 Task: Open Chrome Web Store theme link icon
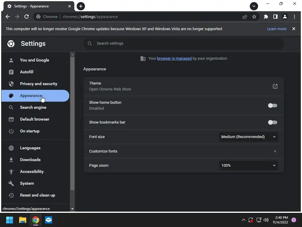[x=275, y=86]
